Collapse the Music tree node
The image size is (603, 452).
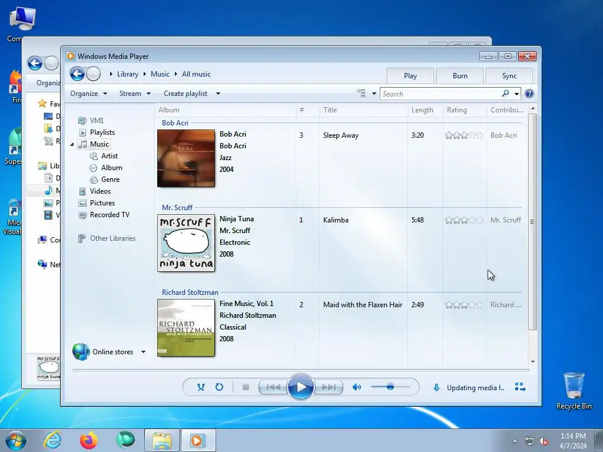pos(72,144)
